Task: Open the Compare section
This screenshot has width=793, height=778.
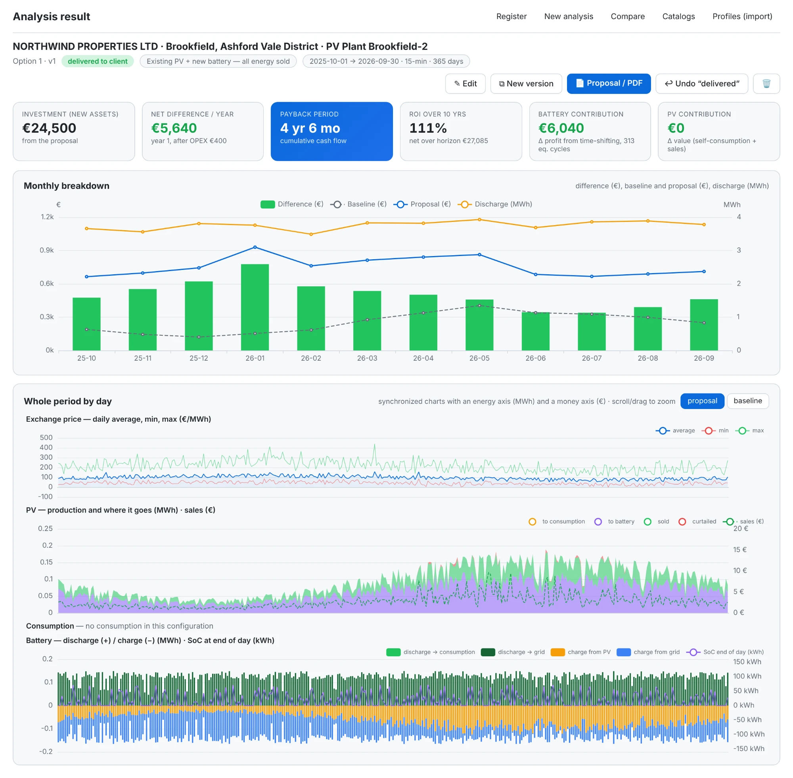Action: (627, 16)
